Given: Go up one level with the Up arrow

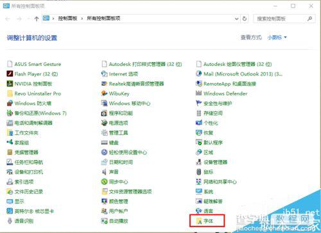Looking at the screenshot, I should 37,19.
